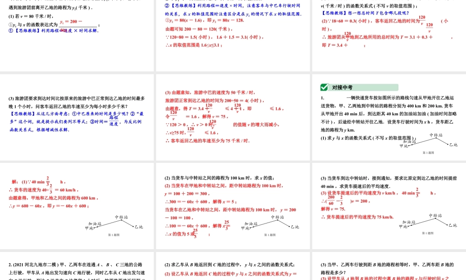Click the 加油站 label on the route diagram

(409, 142)
